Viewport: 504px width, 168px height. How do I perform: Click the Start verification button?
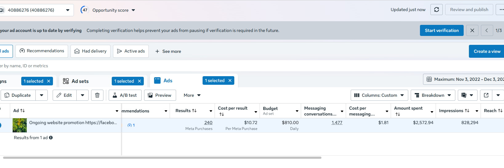tap(442, 30)
